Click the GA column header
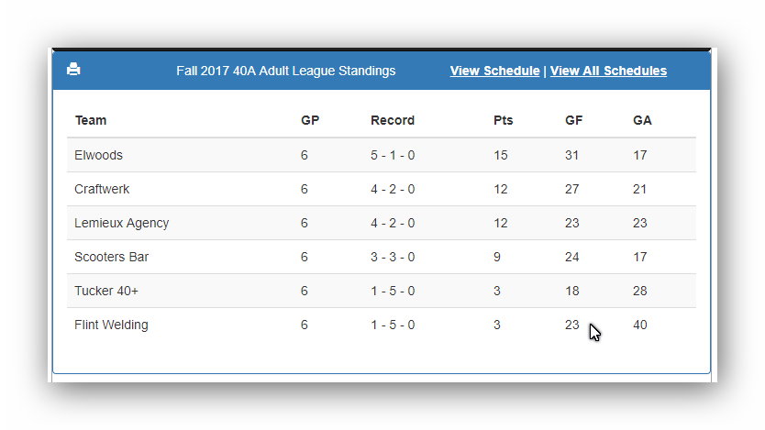765x430 pixels. pos(642,120)
